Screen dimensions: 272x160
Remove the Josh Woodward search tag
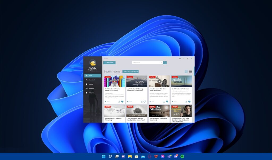[x=137, y=71]
